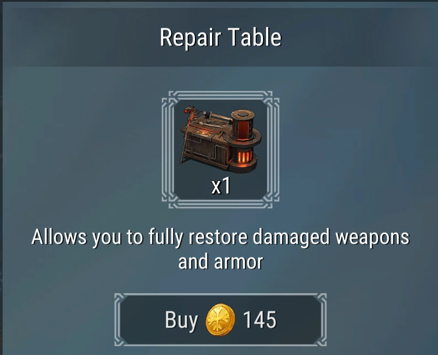This screenshot has height=355, width=438.
Task: Tap the 145 coin price number
Action: point(259,320)
